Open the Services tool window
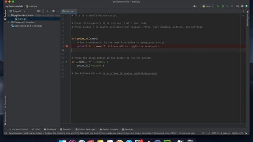The width and height of the screenshot is (253, 142). [128, 129]
